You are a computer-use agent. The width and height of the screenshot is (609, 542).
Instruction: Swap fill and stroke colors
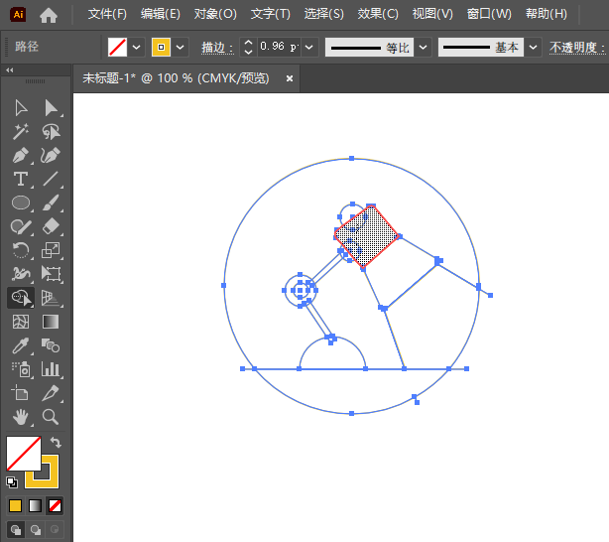tap(56, 442)
